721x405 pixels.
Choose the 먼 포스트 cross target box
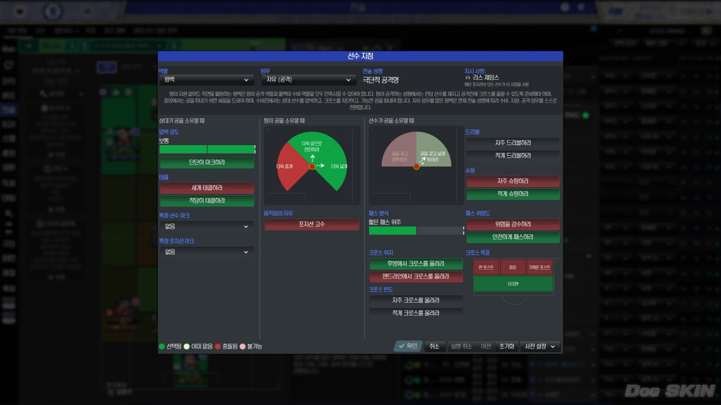tap(486, 267)
